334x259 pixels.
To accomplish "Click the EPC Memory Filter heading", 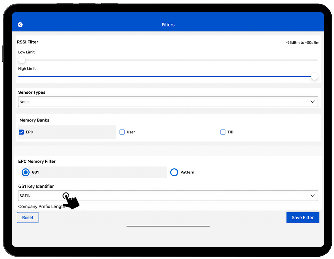I will tap(37, 161).
